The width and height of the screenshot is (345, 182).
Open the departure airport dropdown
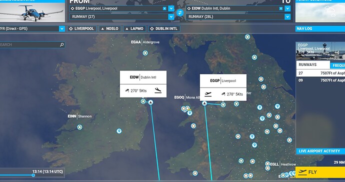[x=171, y=8]
